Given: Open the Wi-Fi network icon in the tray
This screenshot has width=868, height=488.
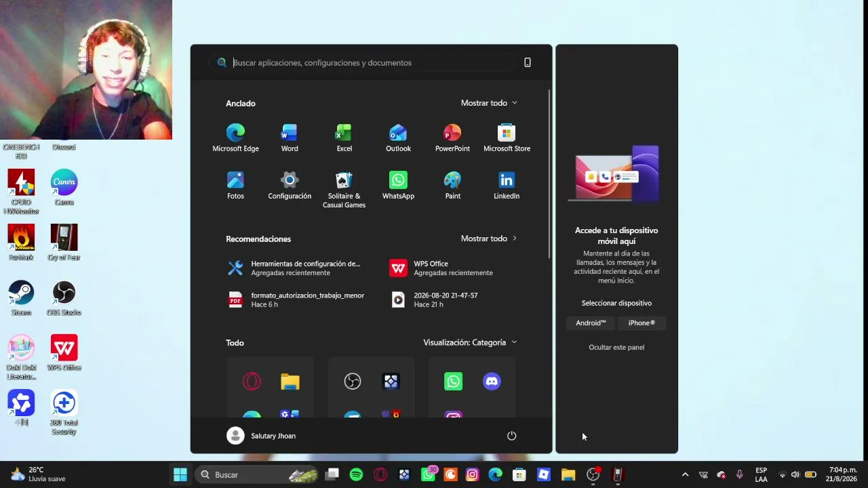Looking at the screenshot, I should click(x=783, y=474).
